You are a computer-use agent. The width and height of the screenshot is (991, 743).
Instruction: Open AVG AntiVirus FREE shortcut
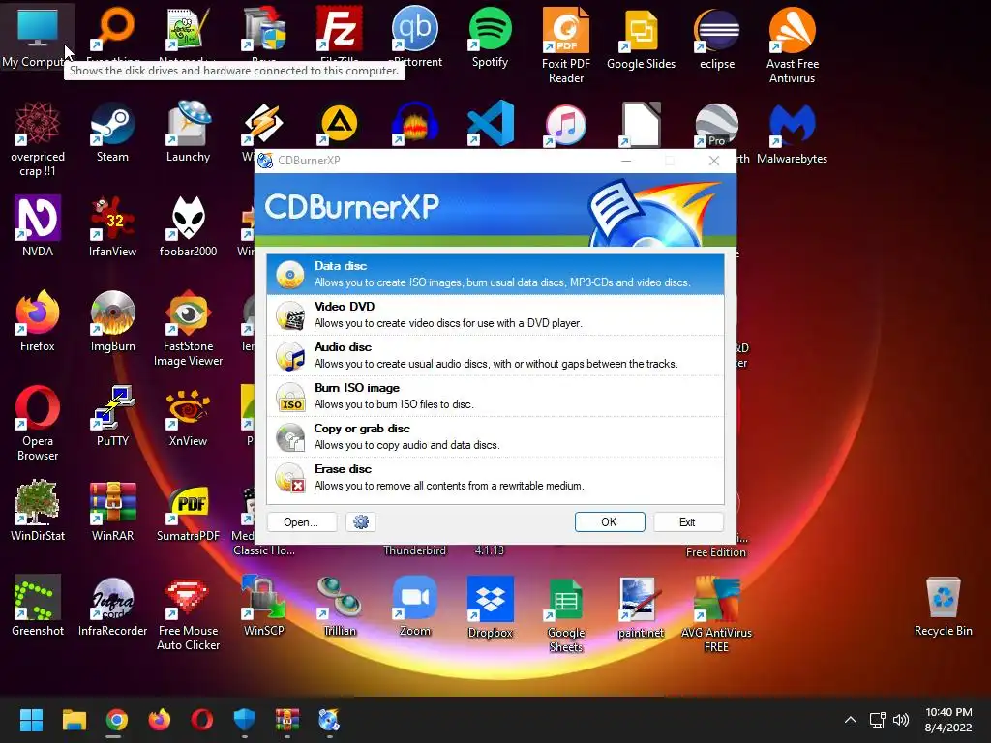716,614
